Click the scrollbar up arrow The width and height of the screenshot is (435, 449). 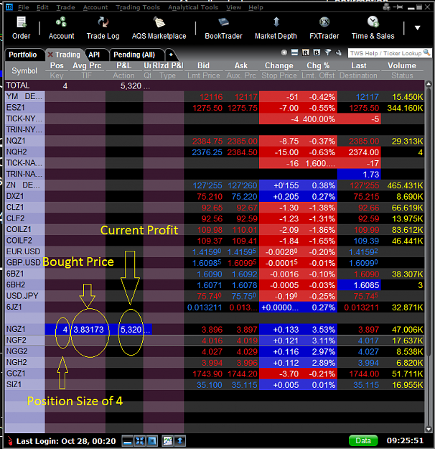click(429, 84)
